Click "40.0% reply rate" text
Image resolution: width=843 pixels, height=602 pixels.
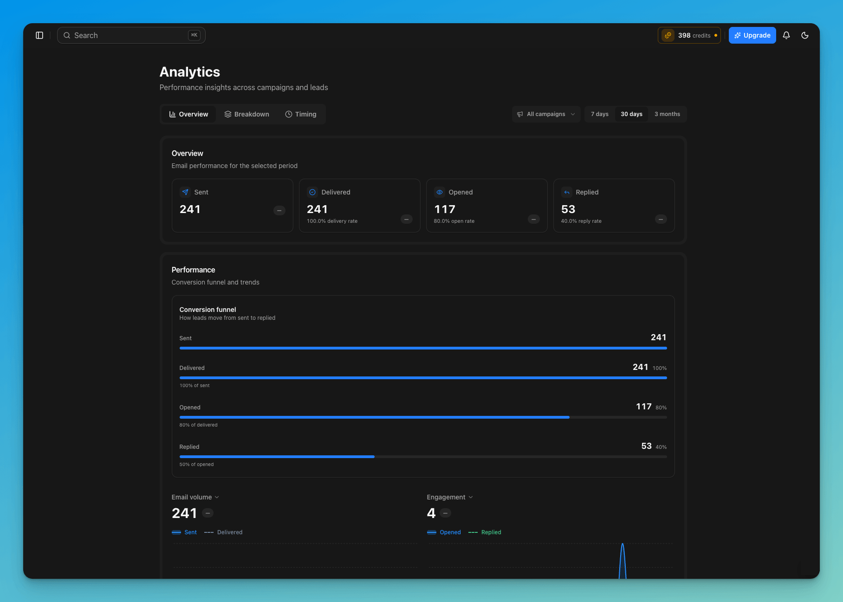click(581, 221)
